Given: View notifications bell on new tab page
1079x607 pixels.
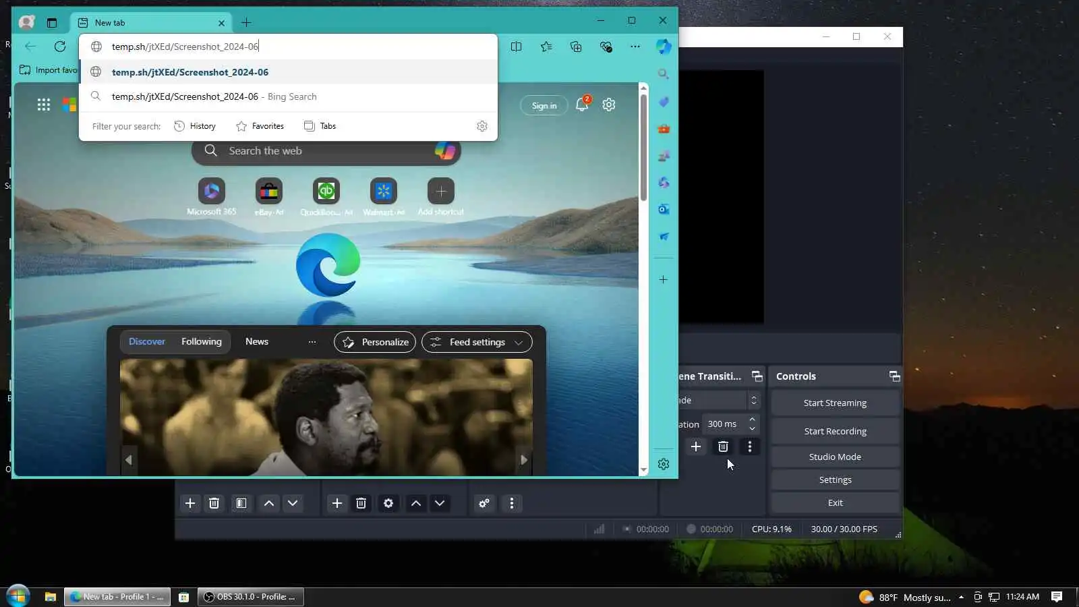Looking at the screenshot, I should click(582, 105).
